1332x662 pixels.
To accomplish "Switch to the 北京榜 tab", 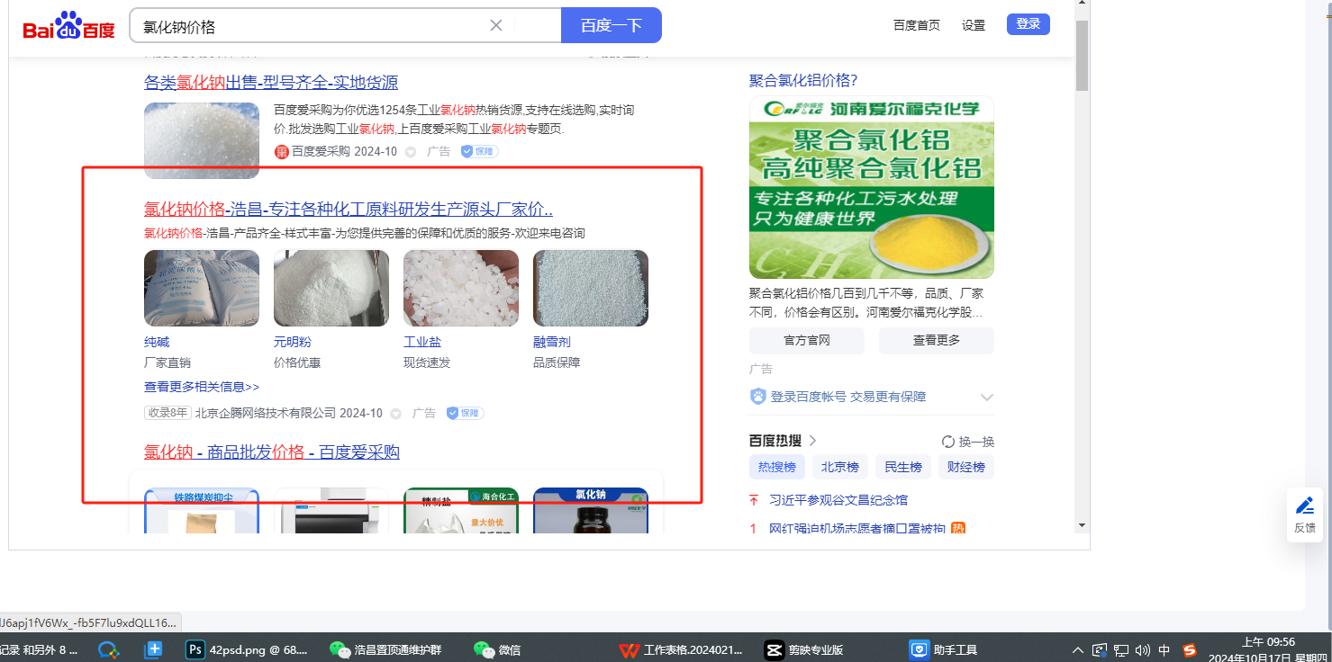I will point(840,468).
